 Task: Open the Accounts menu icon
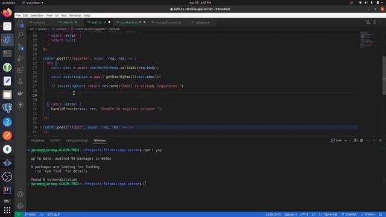coord(21,194)
